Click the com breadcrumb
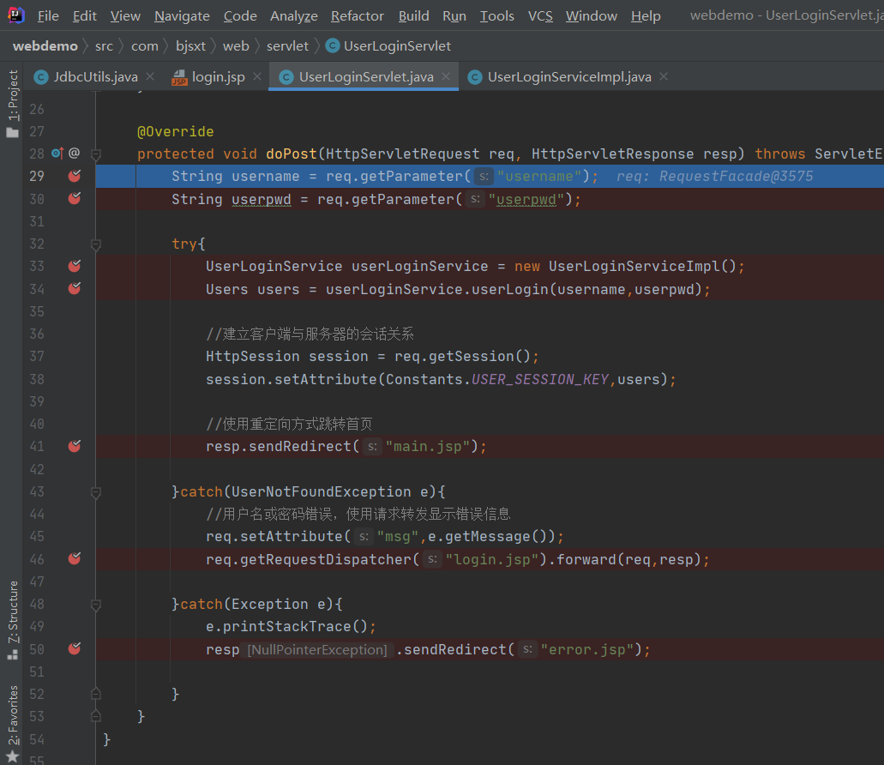884x765 pixels. tap(145, 46)
